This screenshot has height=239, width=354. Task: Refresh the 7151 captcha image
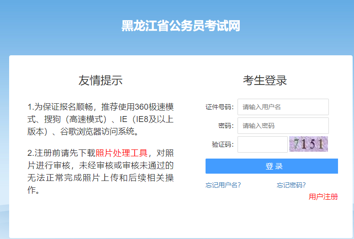click(x=309, y=144)
